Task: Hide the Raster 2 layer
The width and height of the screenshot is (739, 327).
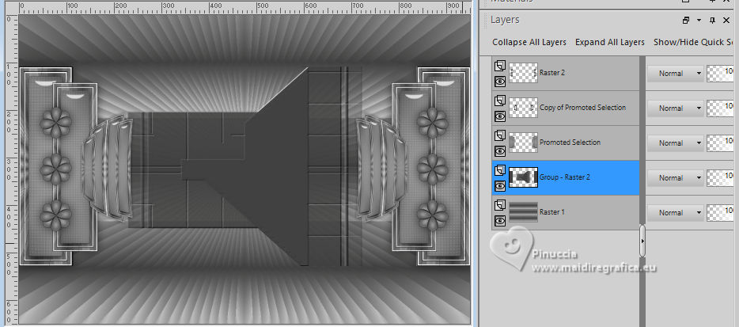Action: (x=500, y=82)
